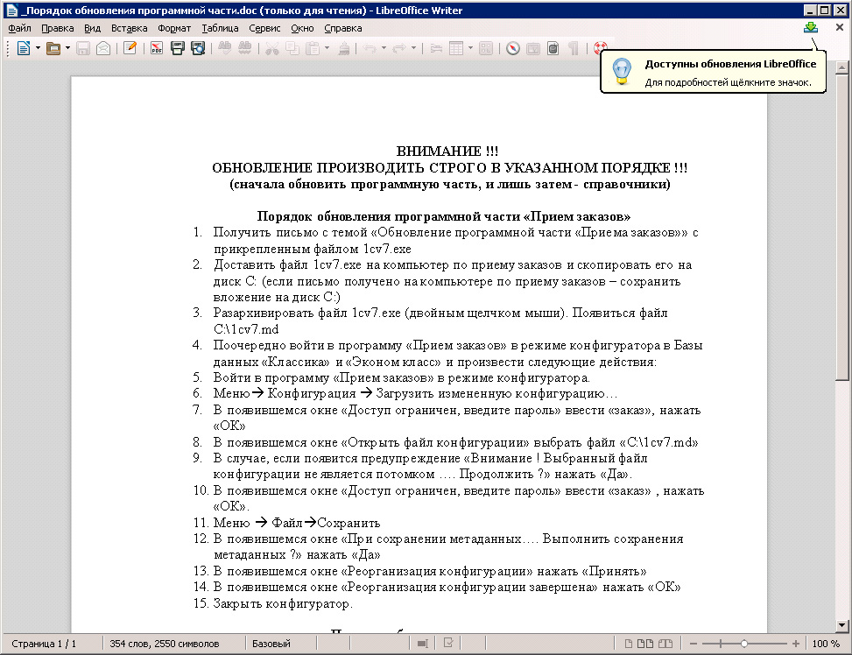Open the folder icon to open a file
The height and width of the screenshot is (655, 852).
point(53,48)
